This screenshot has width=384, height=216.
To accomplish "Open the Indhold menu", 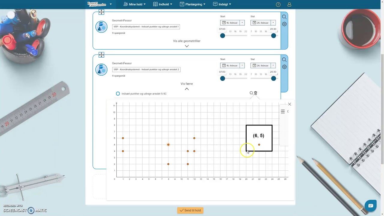I will pos(163,4).
